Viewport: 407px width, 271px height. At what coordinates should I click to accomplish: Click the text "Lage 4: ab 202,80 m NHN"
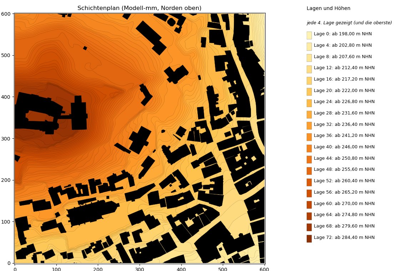click(x=343, y=45)
